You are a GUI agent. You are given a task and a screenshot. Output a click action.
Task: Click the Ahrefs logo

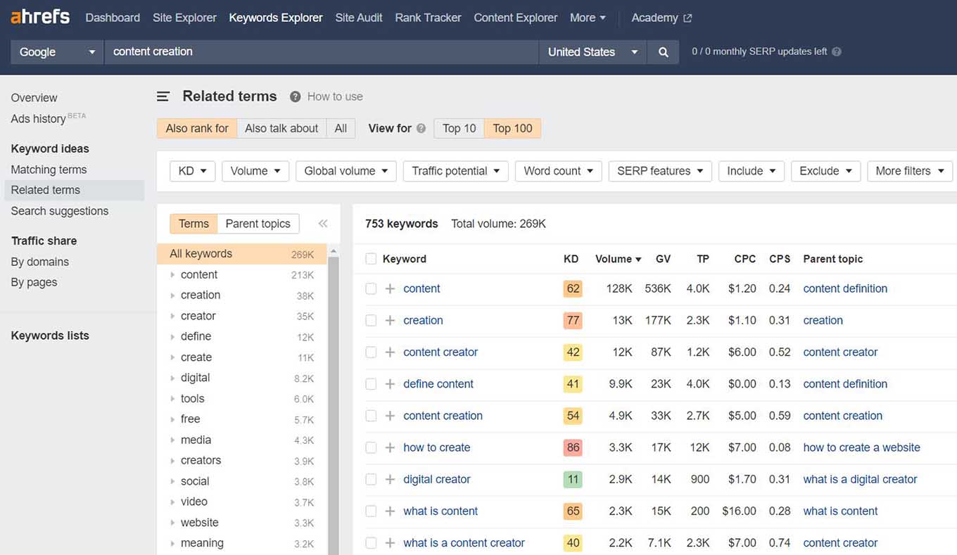(40, 17)
